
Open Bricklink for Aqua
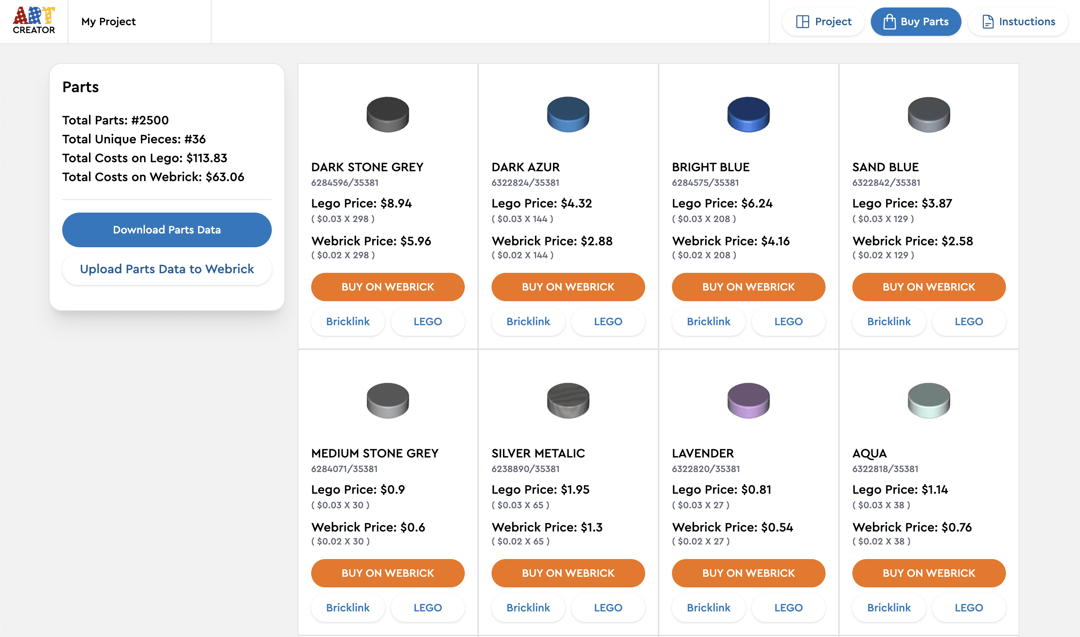point(889,608)
